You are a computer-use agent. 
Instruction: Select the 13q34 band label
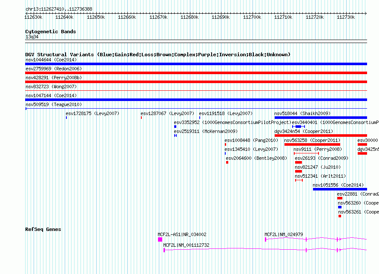32,37
